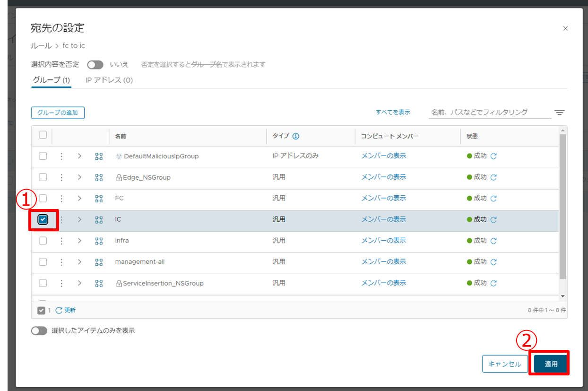The image size is (588, 391).
Task: Refresh status icon for management-all row
Action: pos(493,262)
